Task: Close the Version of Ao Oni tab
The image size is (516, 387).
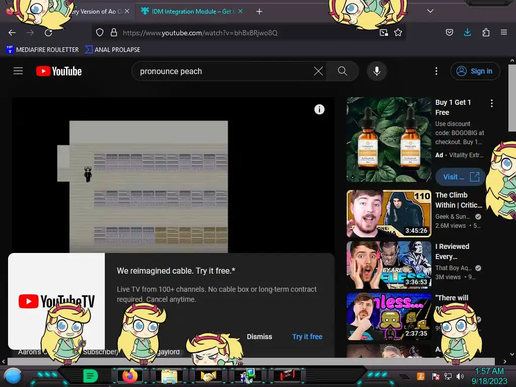Action: coord(127,11)
